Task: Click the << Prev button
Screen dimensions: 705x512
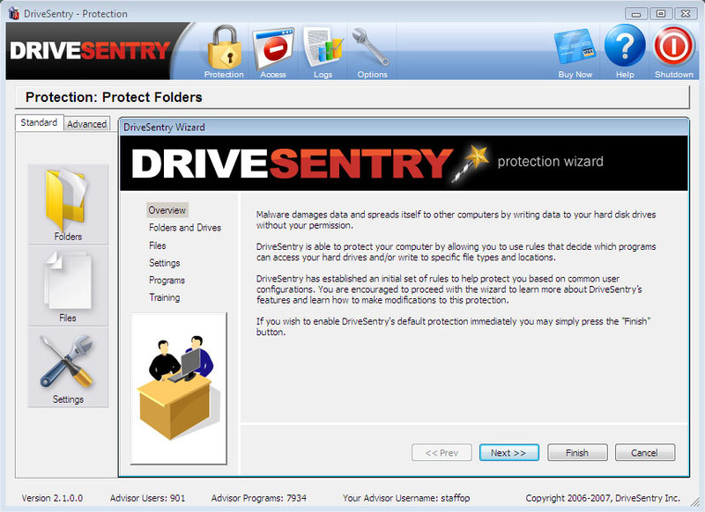Action: click(442, 452)
